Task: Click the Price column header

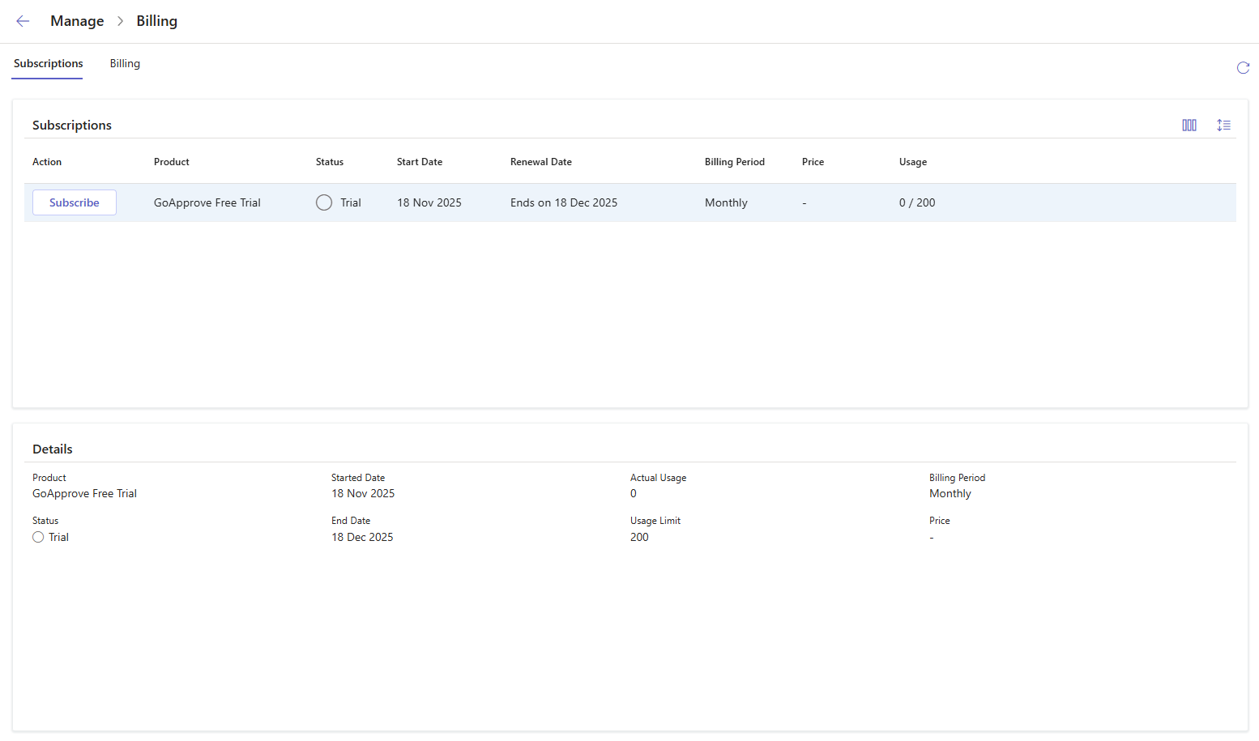Action: [x=813, y=162]
